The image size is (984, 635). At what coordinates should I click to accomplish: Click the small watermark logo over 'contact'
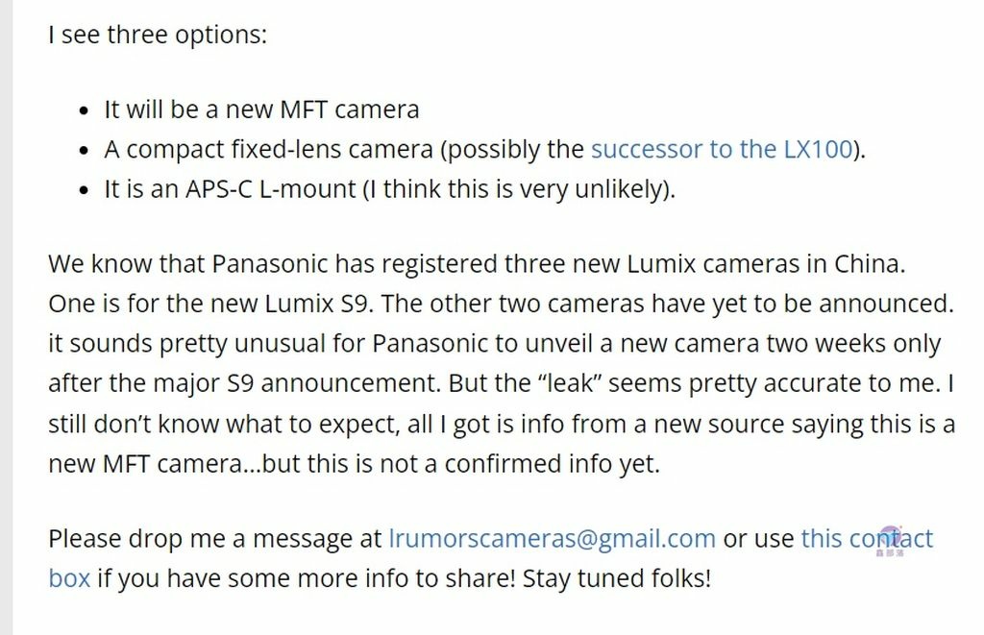click(890, 542)
